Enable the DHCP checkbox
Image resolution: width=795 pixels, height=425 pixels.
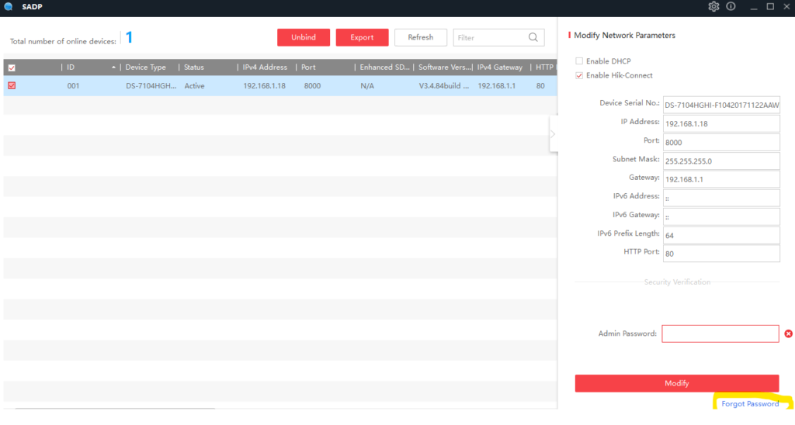coord(579,60)
